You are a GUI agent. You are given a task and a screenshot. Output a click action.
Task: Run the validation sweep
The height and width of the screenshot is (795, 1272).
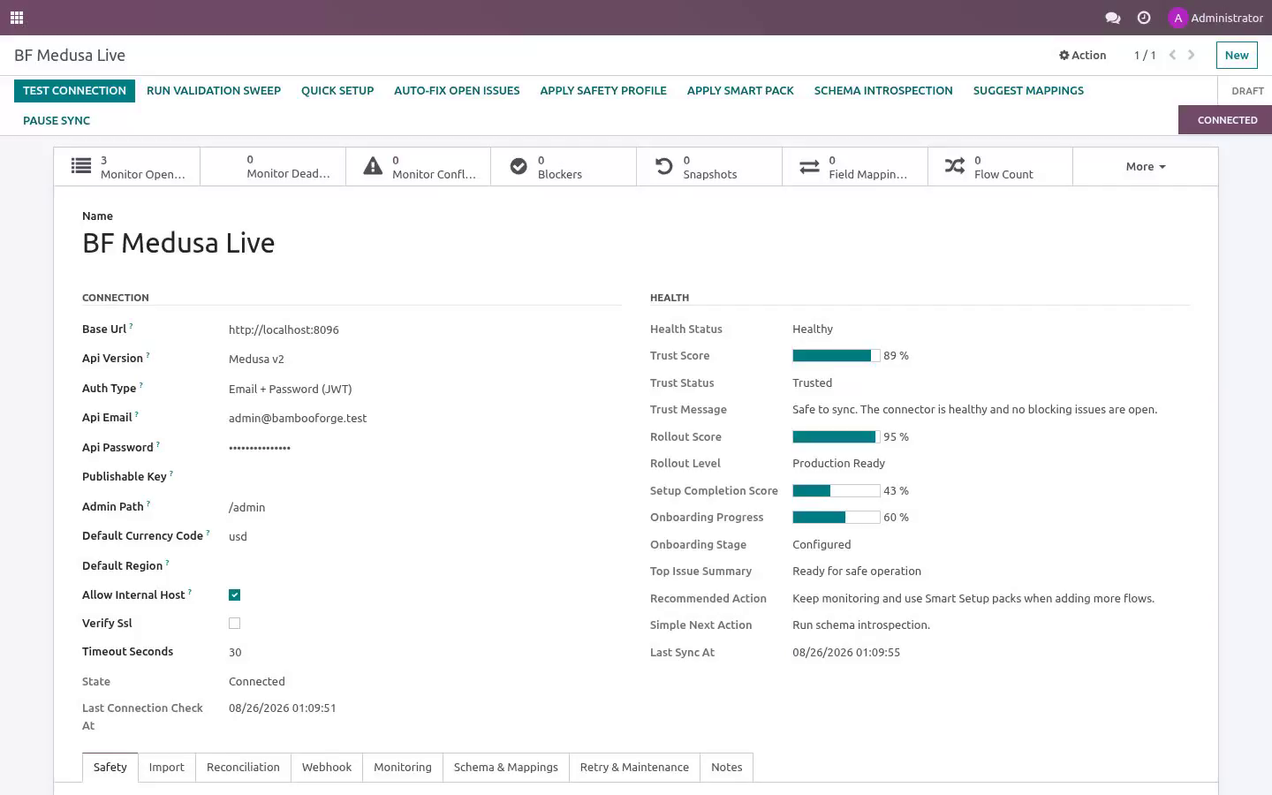[x=214, y=90]
